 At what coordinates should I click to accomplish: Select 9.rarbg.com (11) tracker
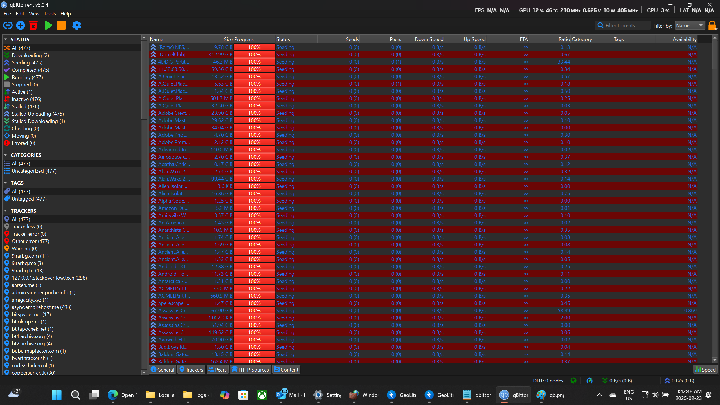(x=72, y=256)
